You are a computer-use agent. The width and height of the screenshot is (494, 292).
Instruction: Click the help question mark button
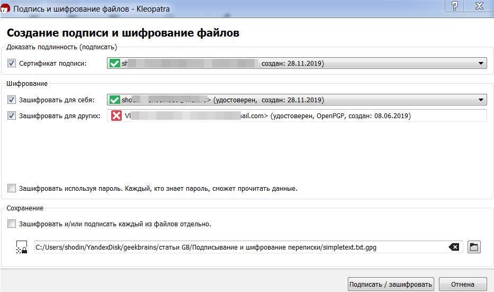coord(455,6)
